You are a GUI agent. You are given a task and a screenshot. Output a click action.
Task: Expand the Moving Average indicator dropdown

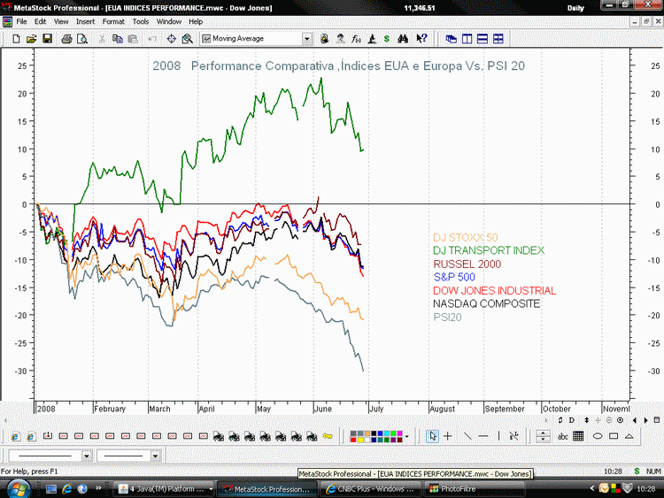tap(307, 39)
